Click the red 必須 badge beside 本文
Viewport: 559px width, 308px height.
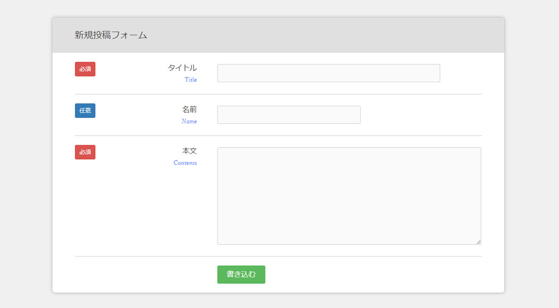[85, 152]
